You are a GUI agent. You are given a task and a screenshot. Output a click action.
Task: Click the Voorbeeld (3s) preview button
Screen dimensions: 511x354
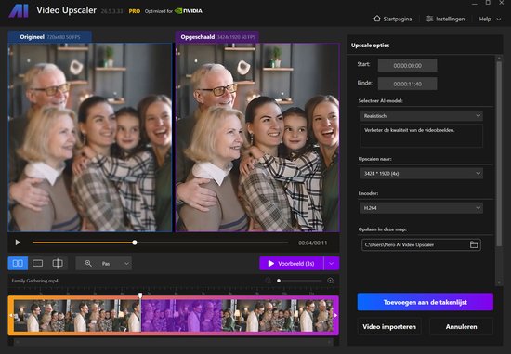point(292,263)
